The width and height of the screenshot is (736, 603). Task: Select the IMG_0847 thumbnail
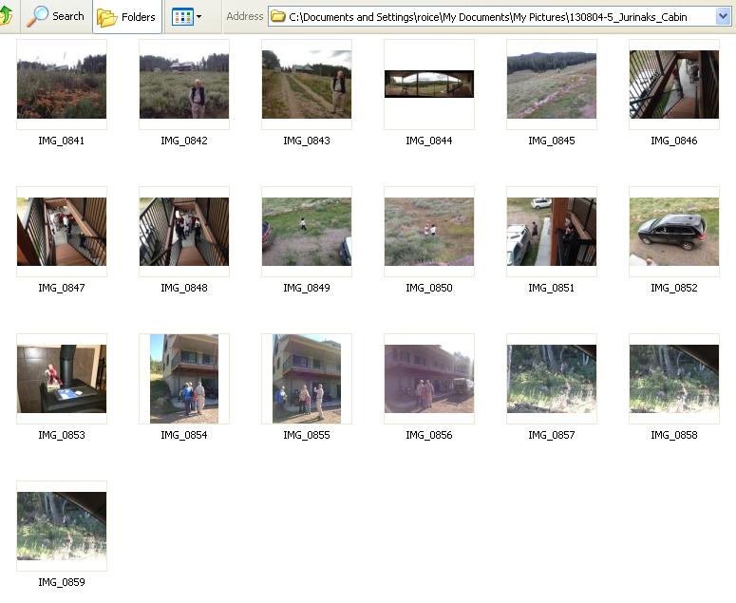click(x=62, y=232)
